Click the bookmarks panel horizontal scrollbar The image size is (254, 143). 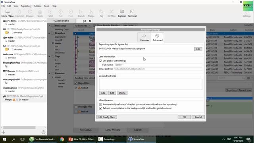click(19, 128)
